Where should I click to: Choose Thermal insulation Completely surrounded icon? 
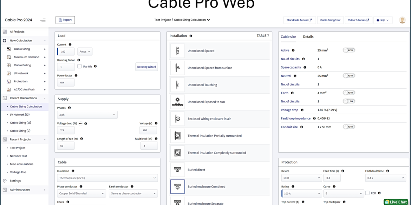[x=177, y=153]
